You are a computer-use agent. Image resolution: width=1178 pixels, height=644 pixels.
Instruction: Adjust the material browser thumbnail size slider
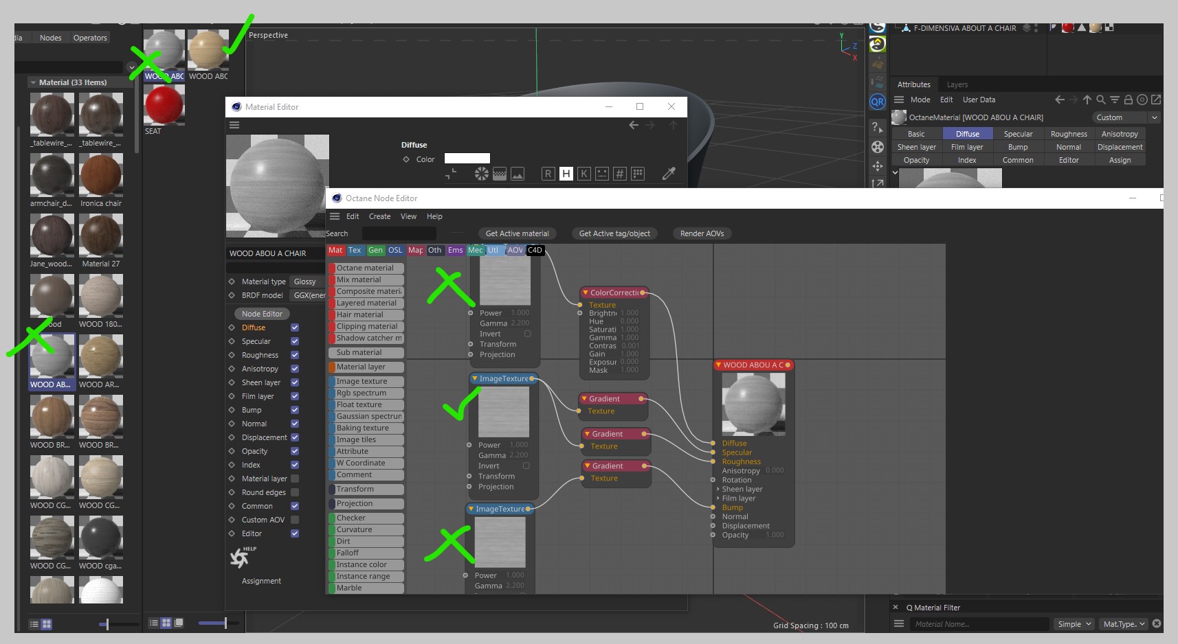[107, 624]
